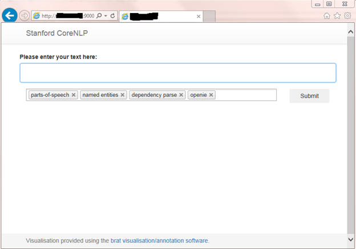This screenshot has width=356, height=249.
Task: Open the address bar dropdown arrow
Action: click(x=106, y=16)
